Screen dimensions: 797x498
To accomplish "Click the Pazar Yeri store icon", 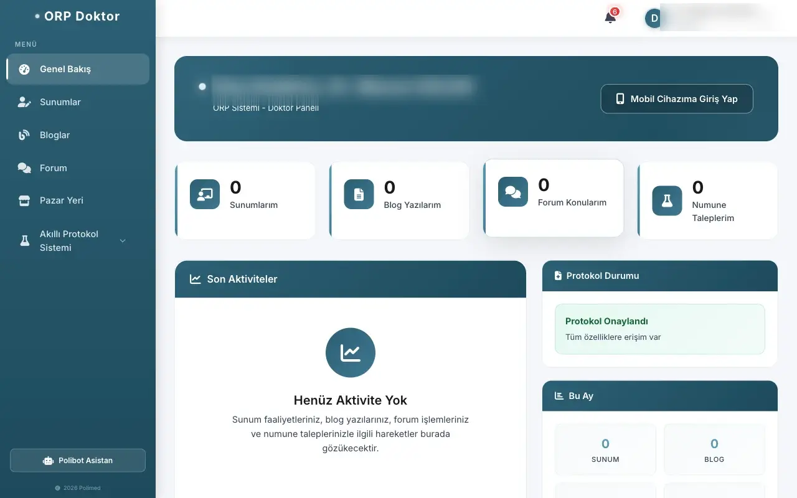I will point(24,200).
